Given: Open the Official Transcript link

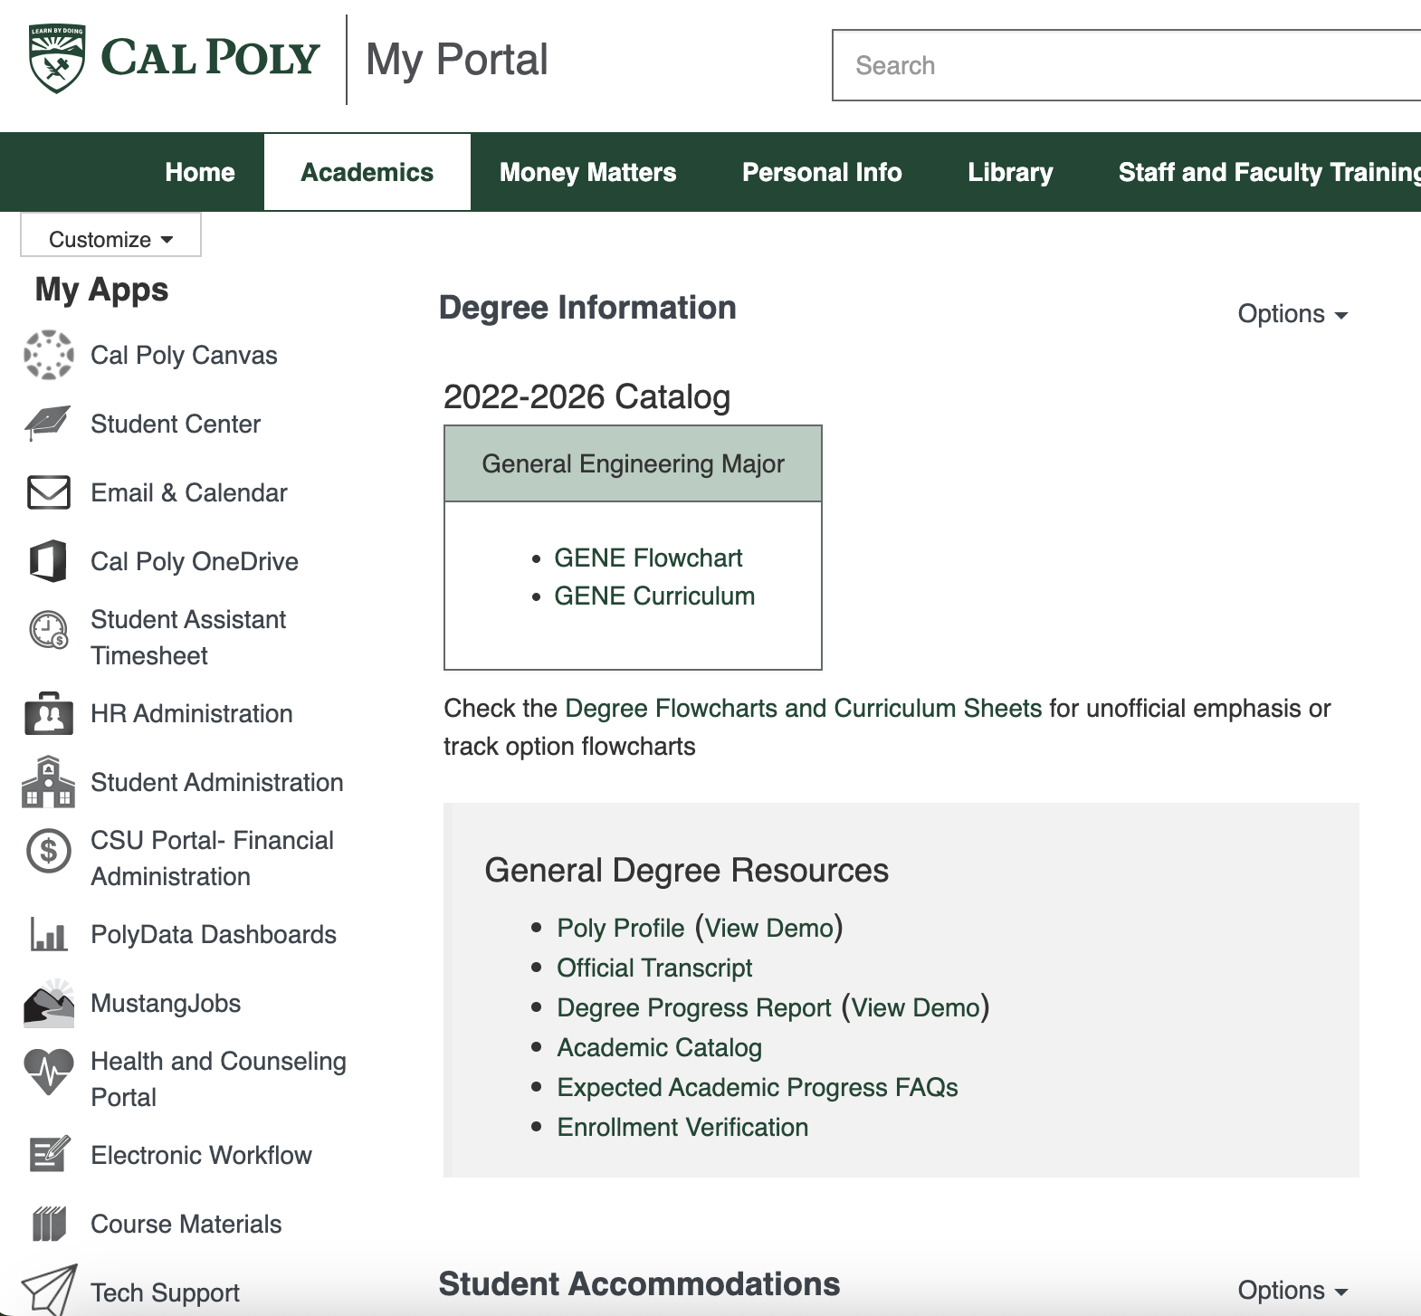Looking at the screenshot, I should point(654,968).
